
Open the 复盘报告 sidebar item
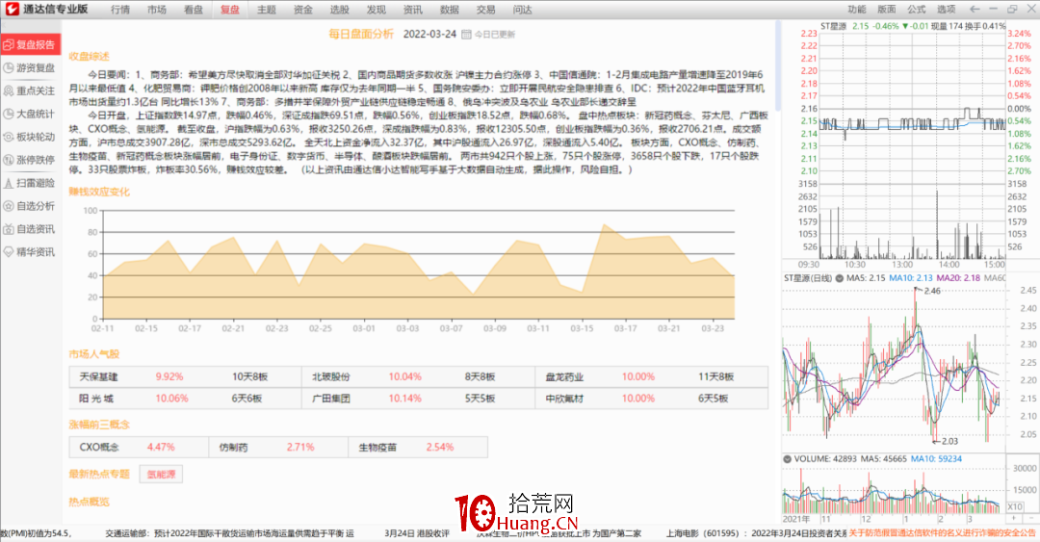pos(31,44)
